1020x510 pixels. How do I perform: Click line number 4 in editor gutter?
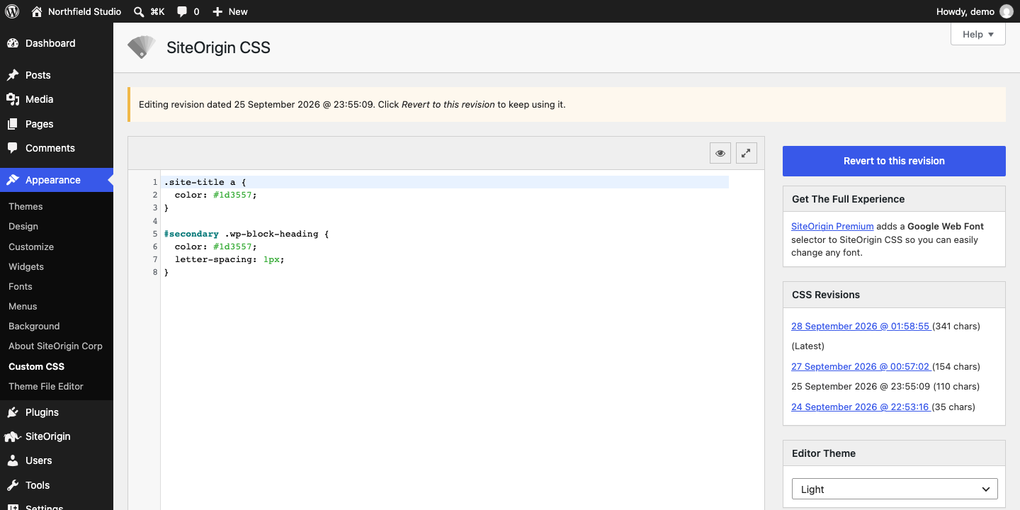pos(154,221)
